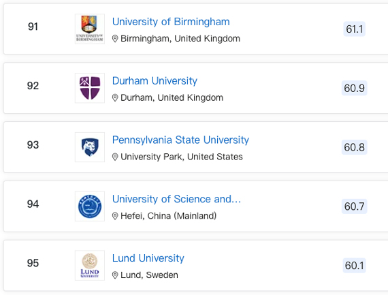Click the 60.7 score badge
This screenshot has width=388, height=295.
click(355, 206)
